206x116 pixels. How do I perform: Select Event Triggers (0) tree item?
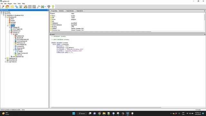click(17, 29)
